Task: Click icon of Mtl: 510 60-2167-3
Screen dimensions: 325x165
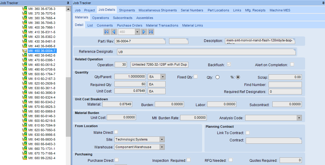Action: [x=25, y=79]
